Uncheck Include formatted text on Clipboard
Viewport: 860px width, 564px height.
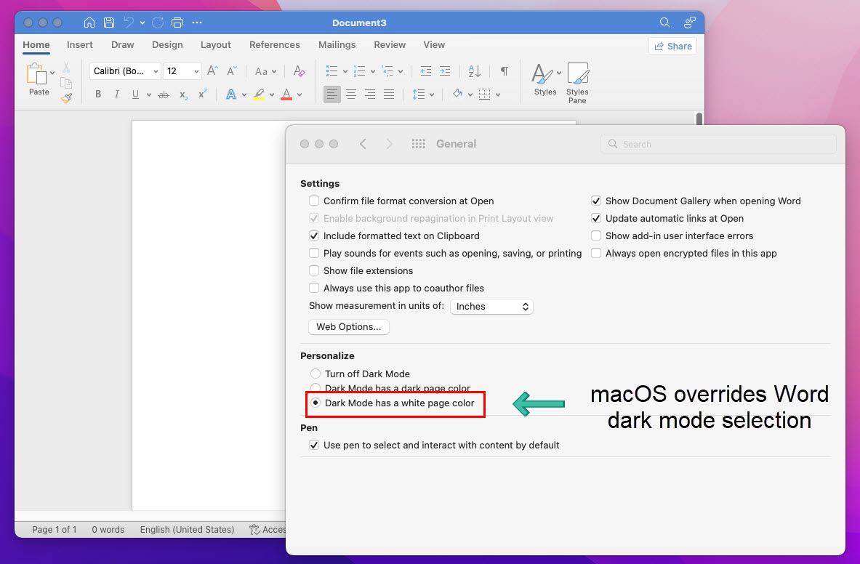pos(314,235)
